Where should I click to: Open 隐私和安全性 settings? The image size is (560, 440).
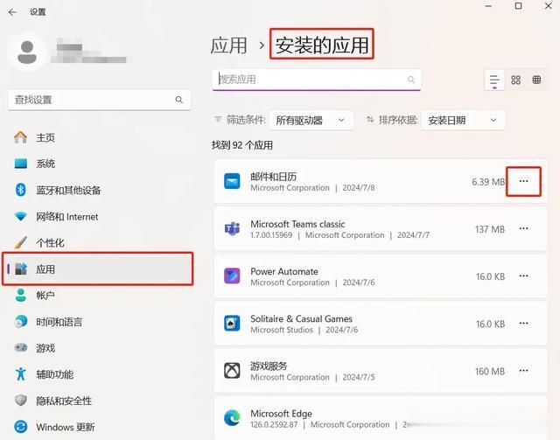tap(98, 401)
